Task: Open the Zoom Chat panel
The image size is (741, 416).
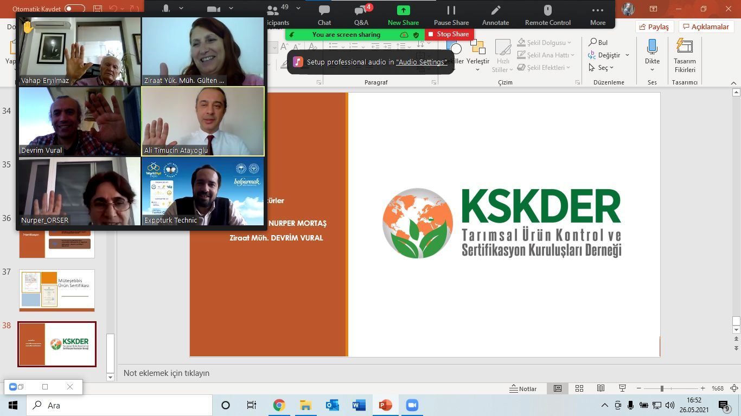Action: pyautogui.click(x=324, y=15)
